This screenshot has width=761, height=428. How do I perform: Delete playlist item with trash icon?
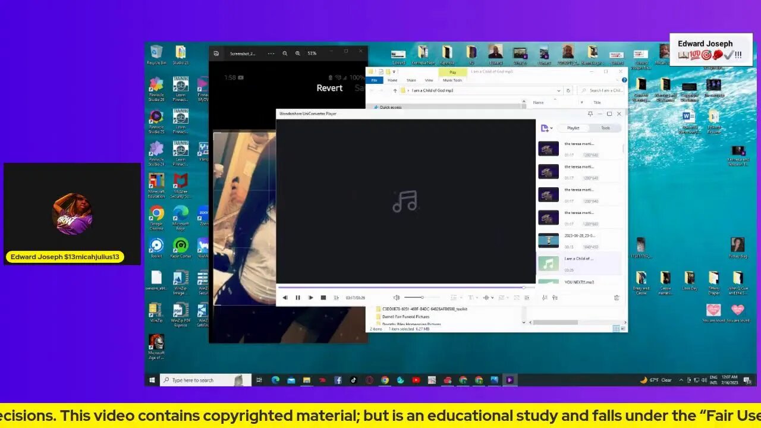(617, 297)
